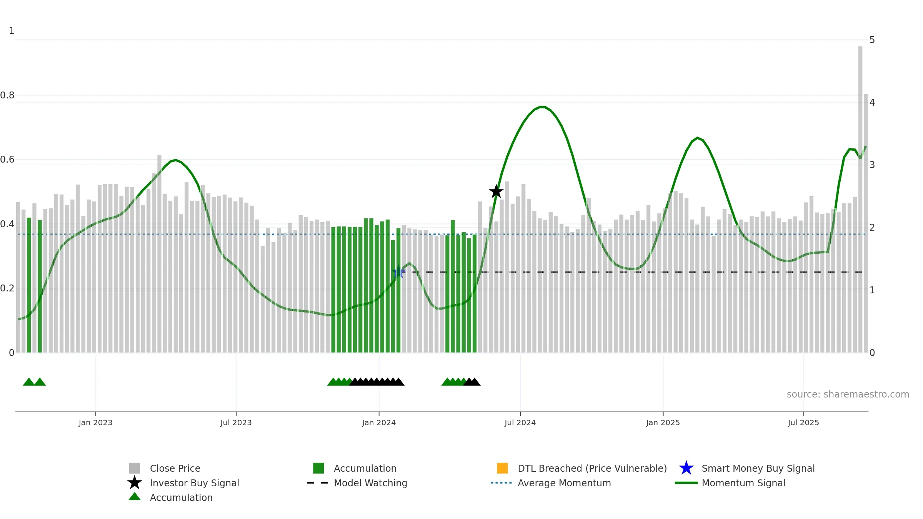Click the orange DTL Breached legend swatch
Viewport: 923px width, 519px height.
[x=502, y=468]
